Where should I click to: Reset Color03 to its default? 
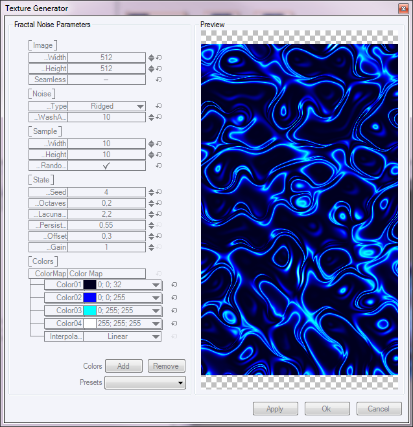coord(174,311)
